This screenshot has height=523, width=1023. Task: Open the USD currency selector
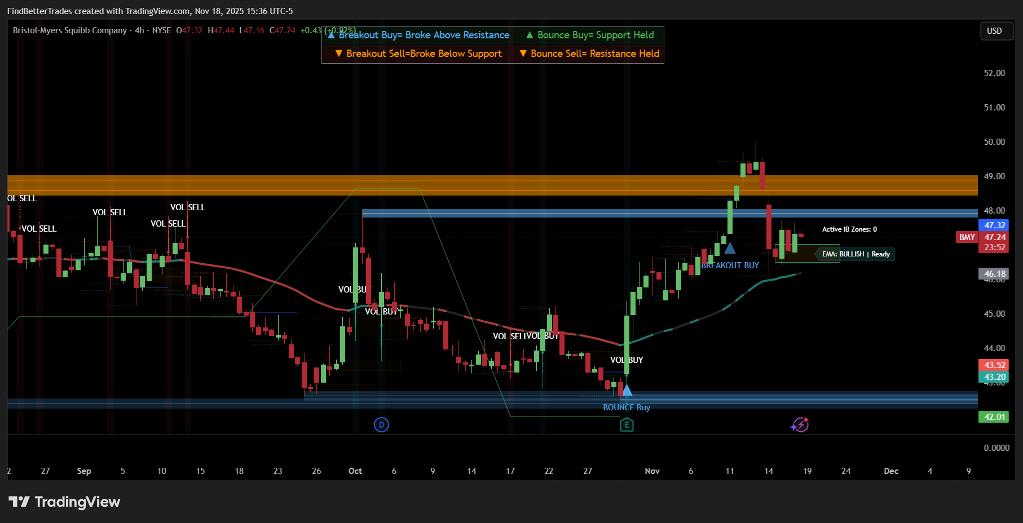coord(994,31)
